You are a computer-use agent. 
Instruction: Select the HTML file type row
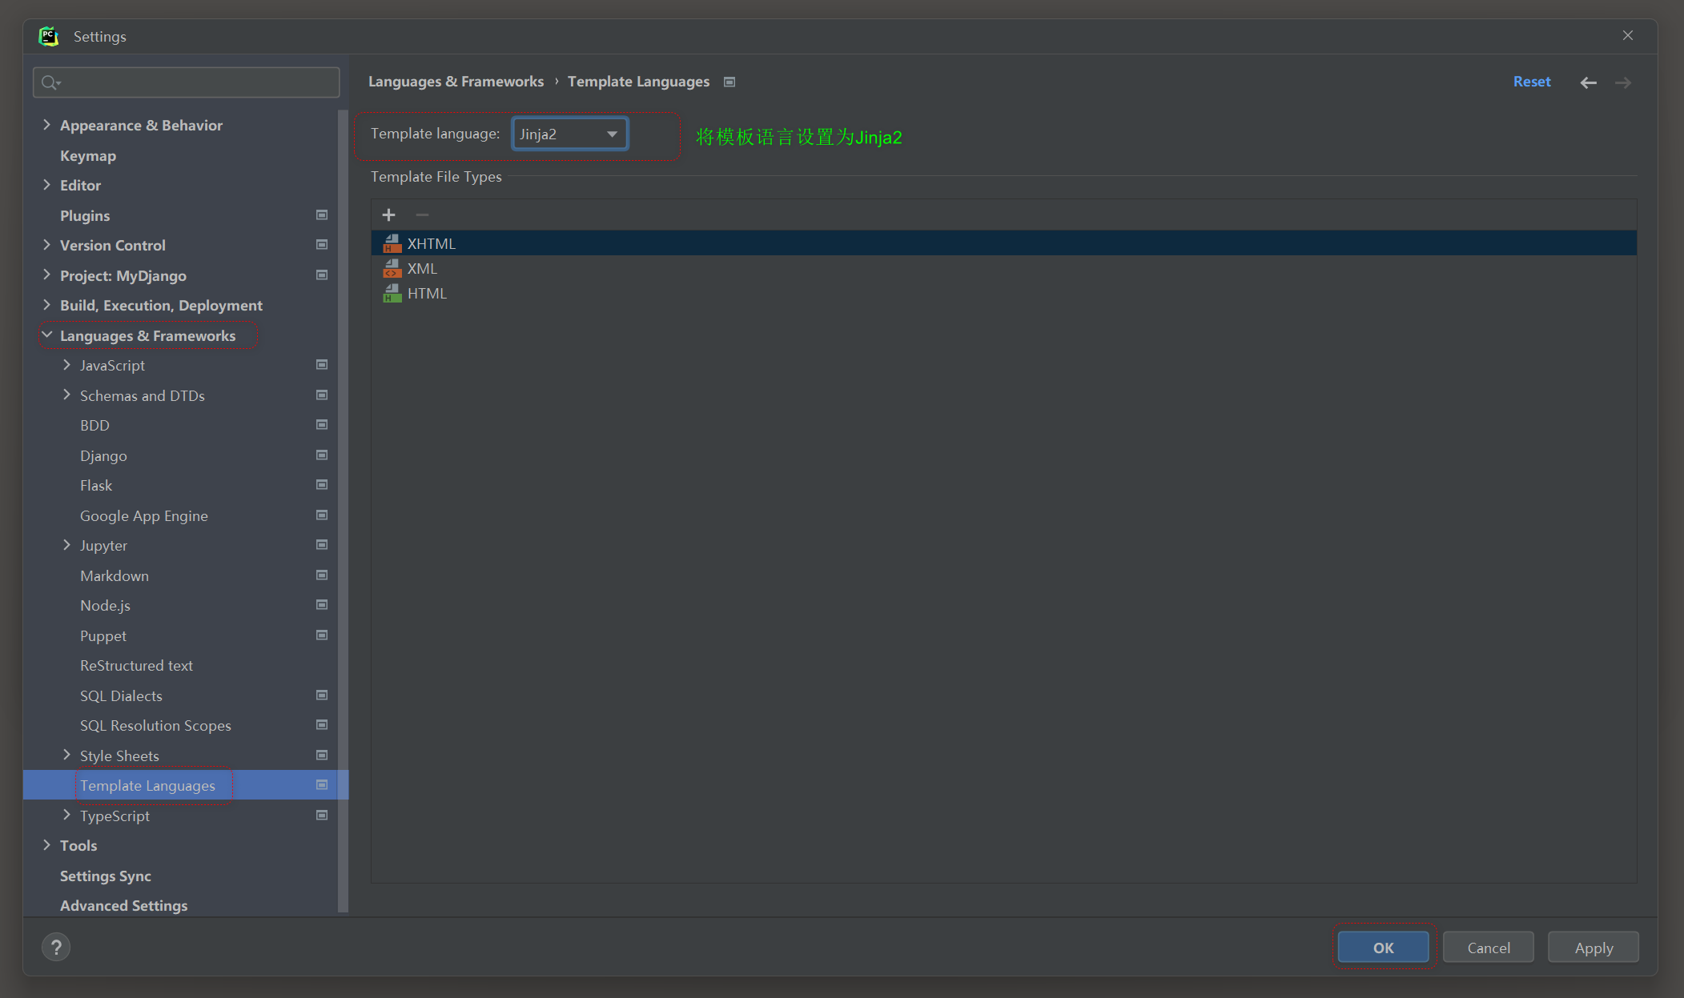pyautogui.click(x=1003, y=293)
